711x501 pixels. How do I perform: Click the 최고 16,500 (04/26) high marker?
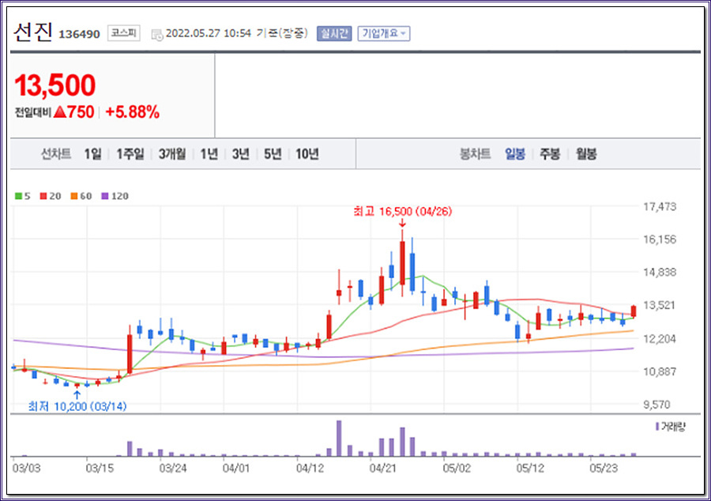tap(402, 212)
